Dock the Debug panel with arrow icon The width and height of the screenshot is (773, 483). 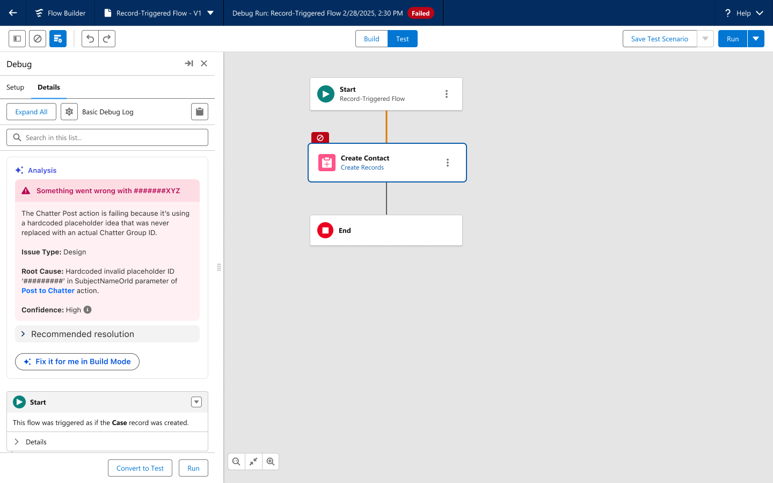tap(189, 63)
